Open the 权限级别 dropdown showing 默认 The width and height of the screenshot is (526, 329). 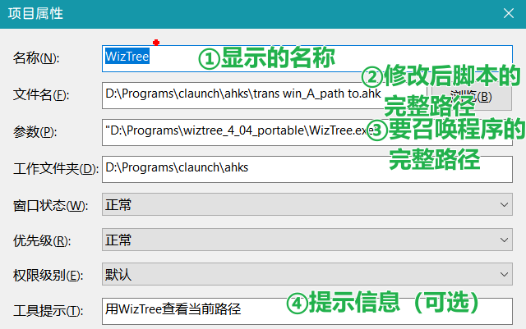(x=306, y=274)
